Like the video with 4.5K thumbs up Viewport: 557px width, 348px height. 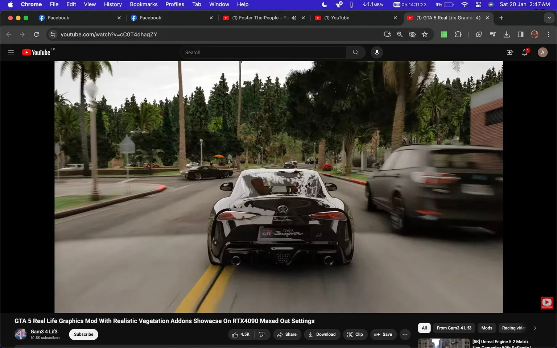(x=241, y=335)
